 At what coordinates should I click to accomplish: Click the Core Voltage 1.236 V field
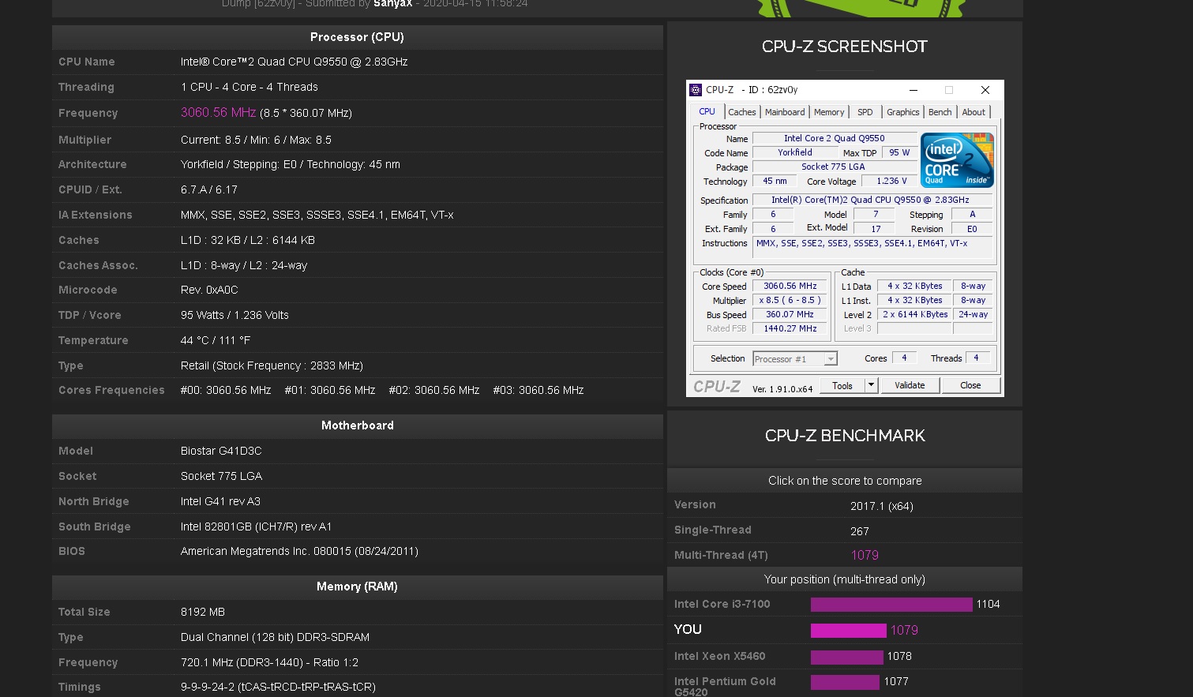(x=891, y=182)
